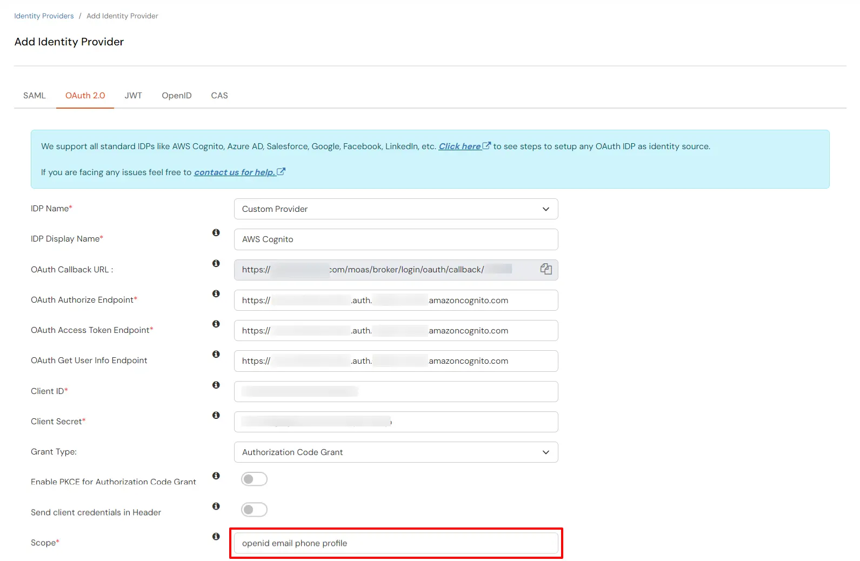Click info icon beside Send client credentials
The width and height of the screenshot is (860, 561).
point(216,506)
